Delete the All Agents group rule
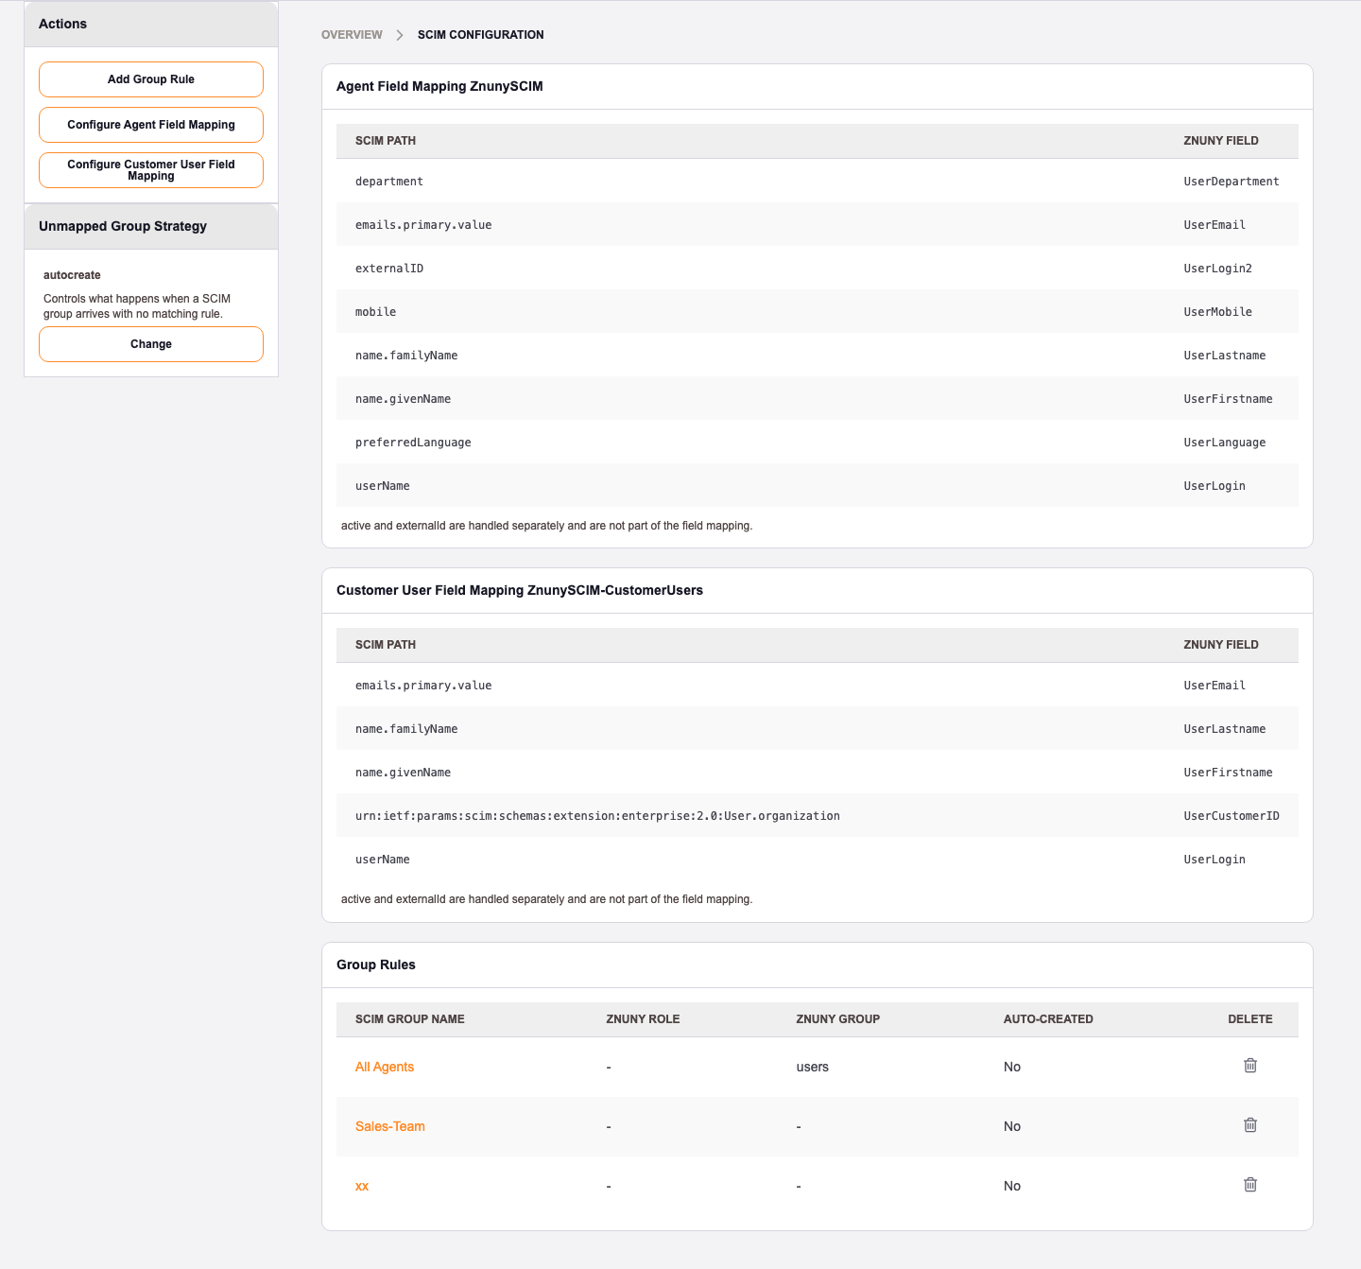 (1250, 1066)
